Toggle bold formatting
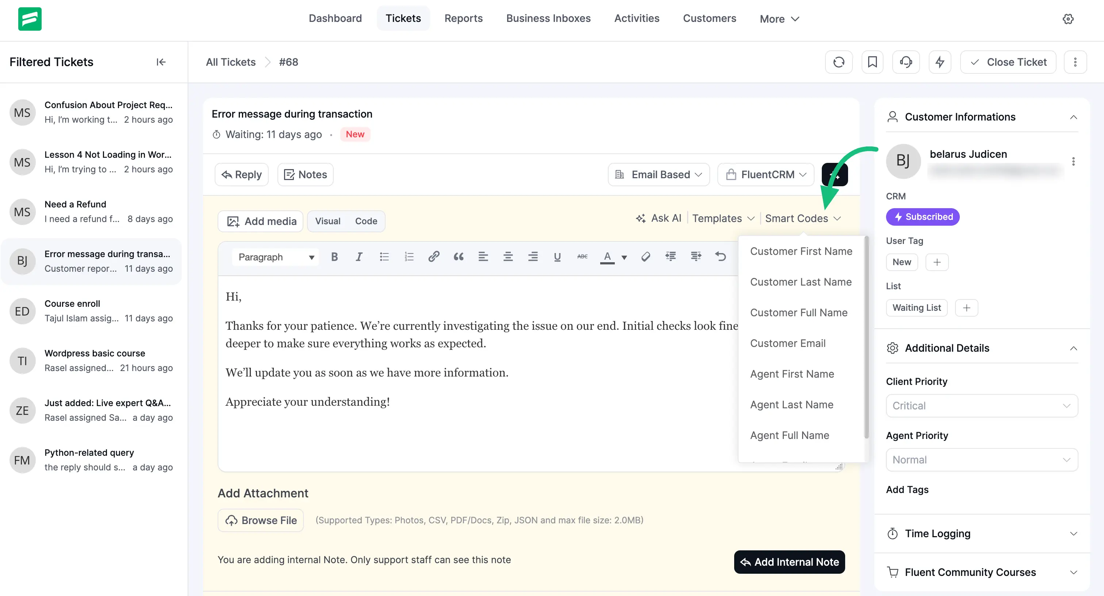 tap(334, 256)
